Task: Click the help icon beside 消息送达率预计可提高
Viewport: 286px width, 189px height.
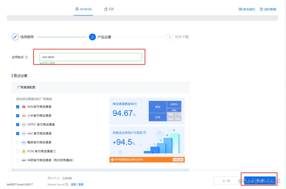Action: 145,133
